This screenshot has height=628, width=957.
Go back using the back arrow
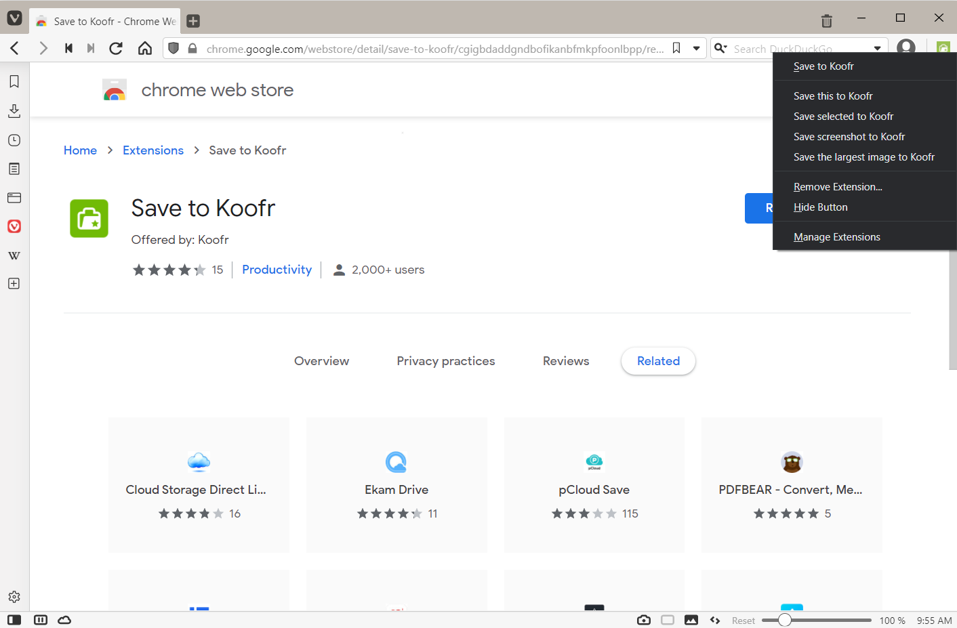point(14,48)
